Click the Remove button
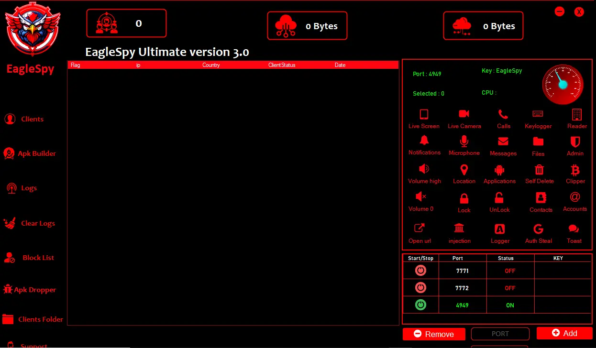This screenshot has width=596, height=348. 434,334
